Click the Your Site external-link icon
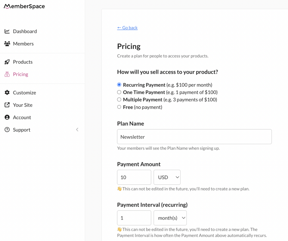Image resolution: width=288 pixels, height=241 pixels. [x=7, y=105]
